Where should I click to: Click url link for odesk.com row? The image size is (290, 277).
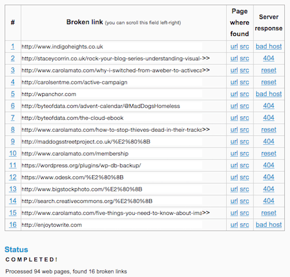[x=234, y=177]
